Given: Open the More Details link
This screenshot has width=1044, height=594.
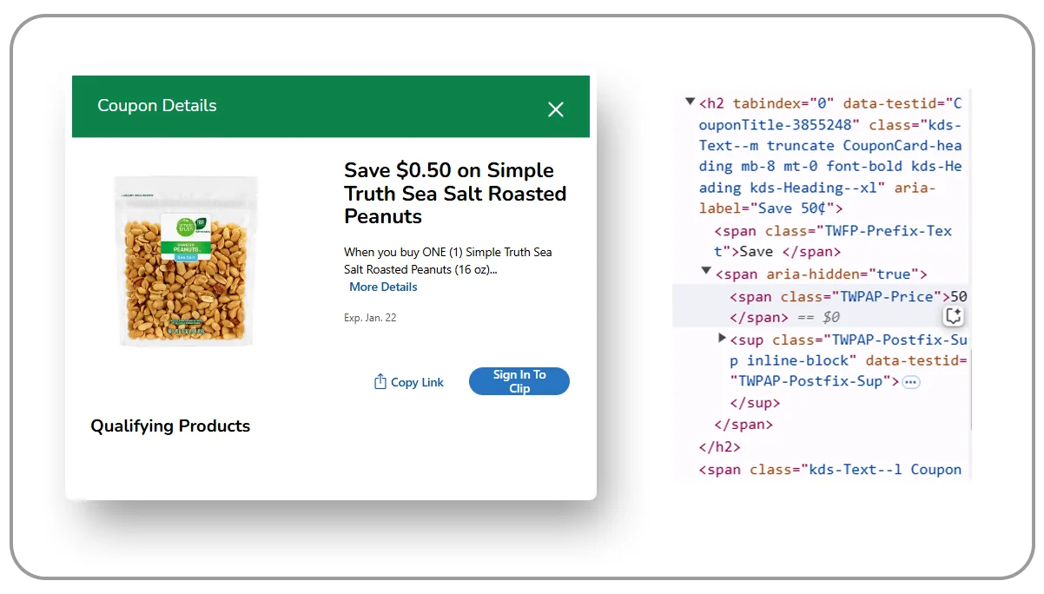Looking at the screenshot, I should point(383,287).
